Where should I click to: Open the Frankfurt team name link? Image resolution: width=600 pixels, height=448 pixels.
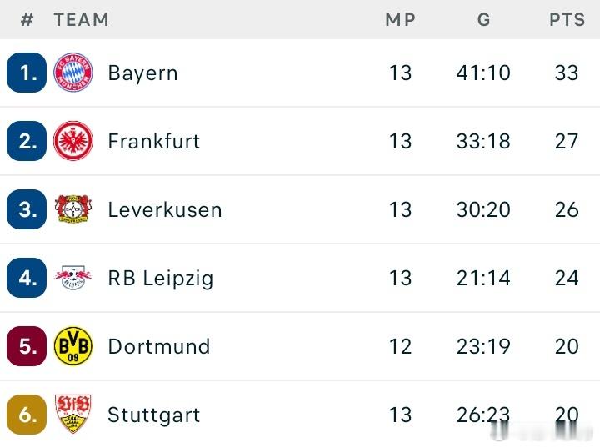click(x=154, y=141)
